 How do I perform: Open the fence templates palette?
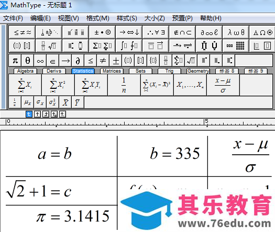coord(22,45)
